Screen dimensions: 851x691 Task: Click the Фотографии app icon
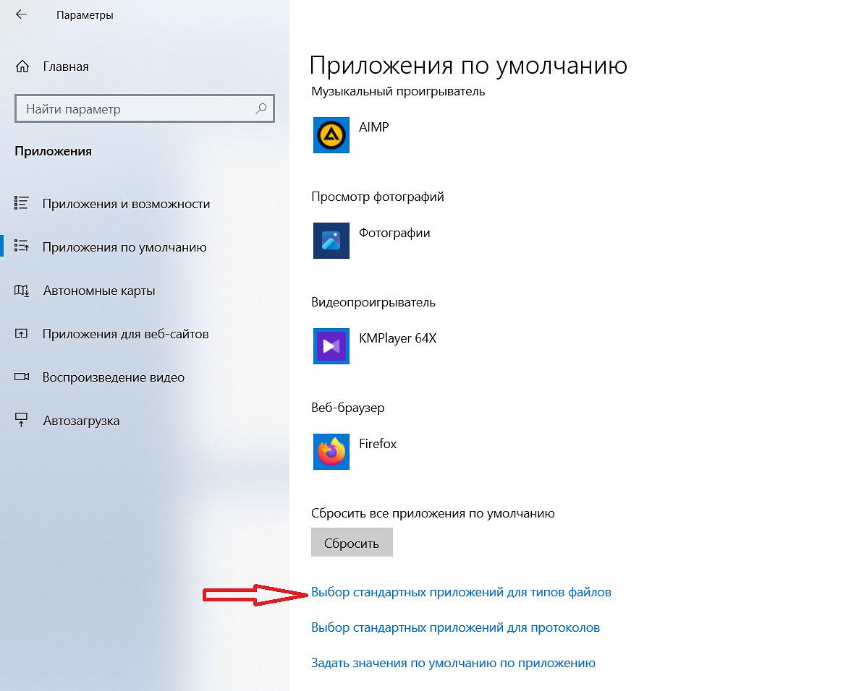pyautogui.click(x=331, y=240)
